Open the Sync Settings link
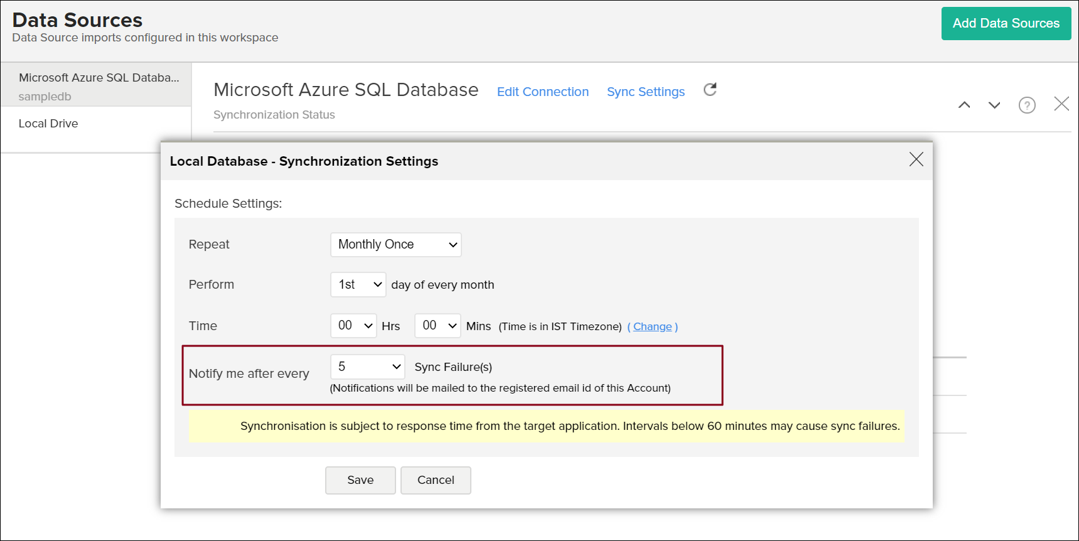 coord(645,92)
